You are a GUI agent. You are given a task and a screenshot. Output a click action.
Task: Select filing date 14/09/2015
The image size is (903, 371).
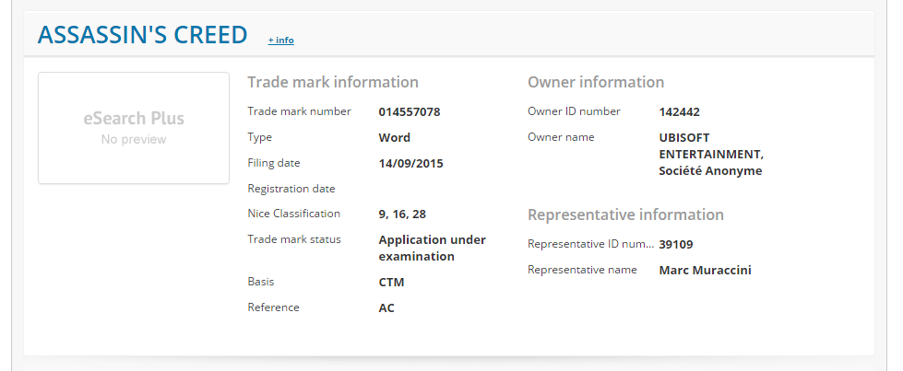coord(410,163)
